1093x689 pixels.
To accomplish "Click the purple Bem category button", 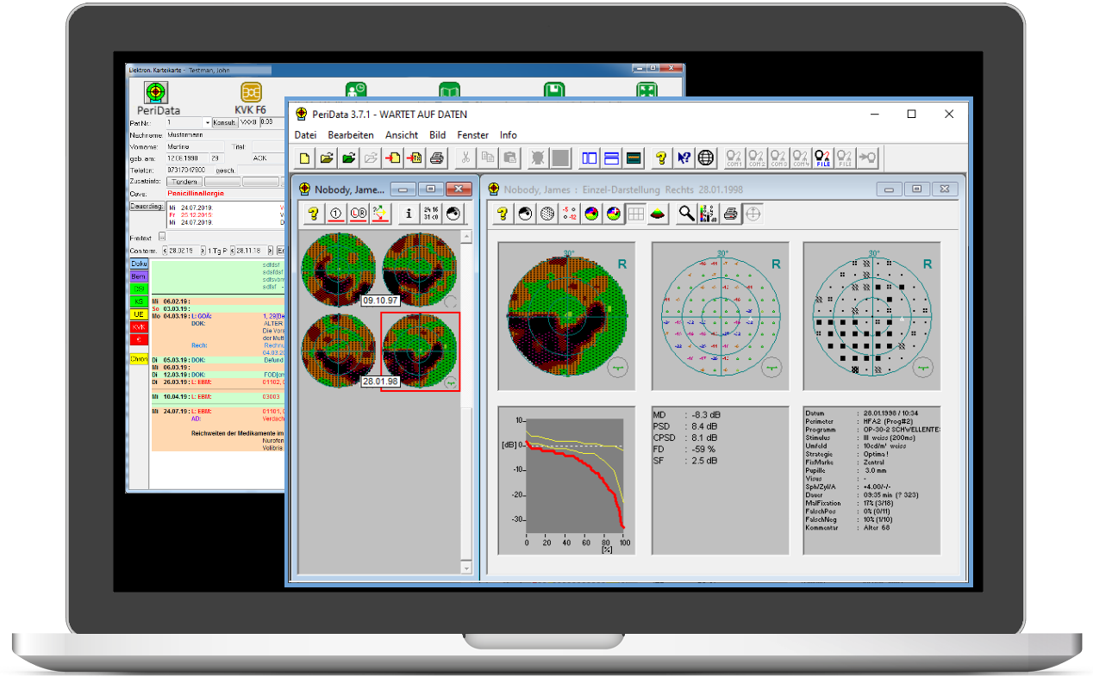I will coord(139,276).
